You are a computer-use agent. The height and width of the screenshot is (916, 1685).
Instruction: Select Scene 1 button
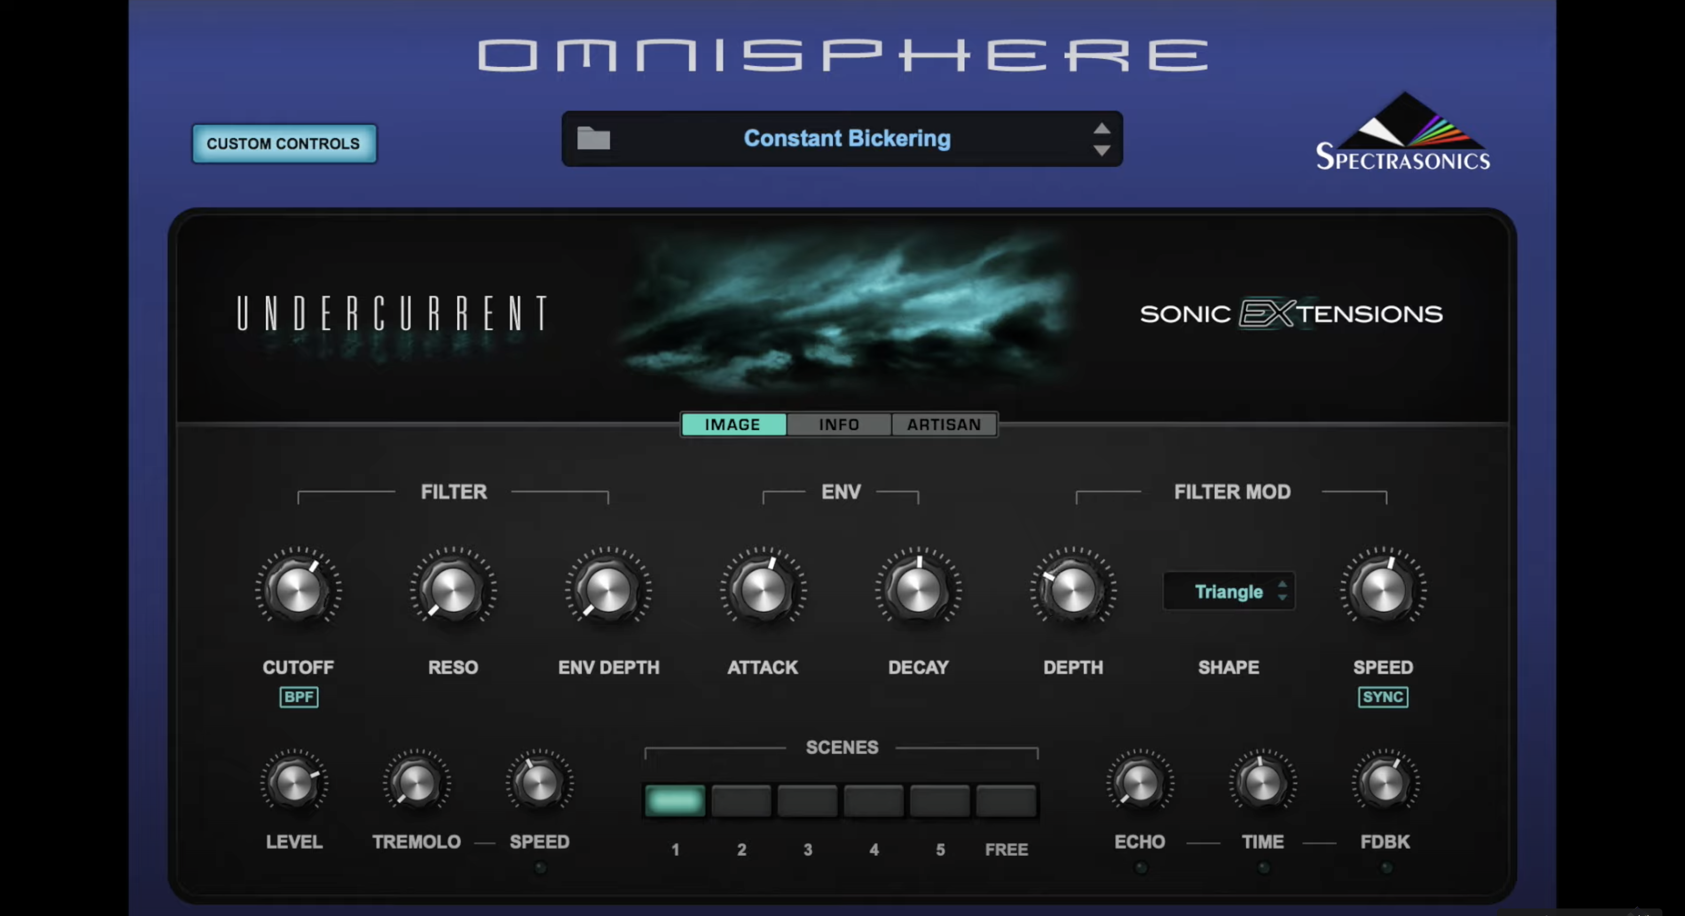coord(675,801)
